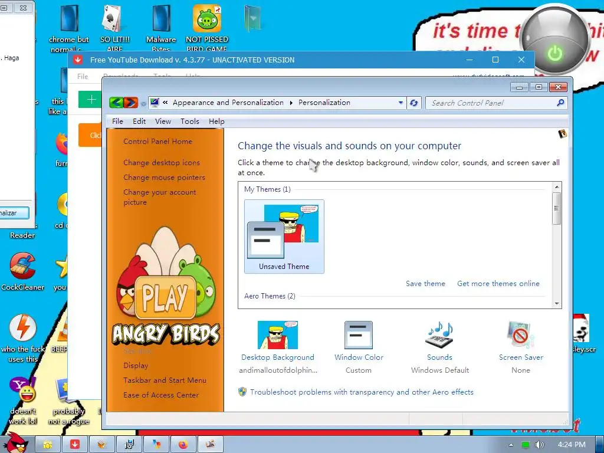Click the red download logo in Free YouTube Download title bar
The width and height of the screenshot is (604, 453).
(x=78, y=60)
